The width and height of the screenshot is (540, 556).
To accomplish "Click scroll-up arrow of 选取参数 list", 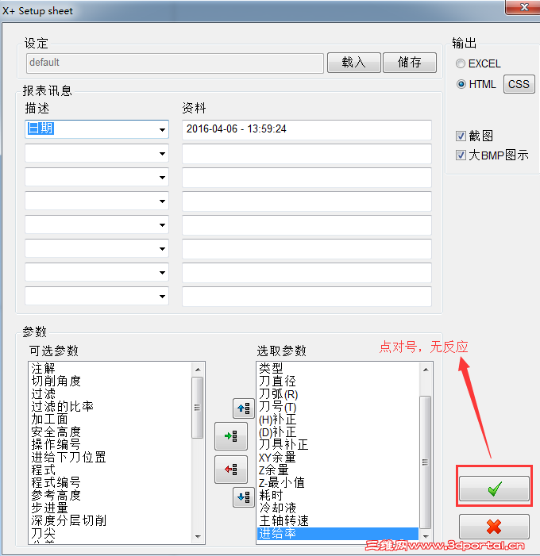I will [x=426, y=370].
